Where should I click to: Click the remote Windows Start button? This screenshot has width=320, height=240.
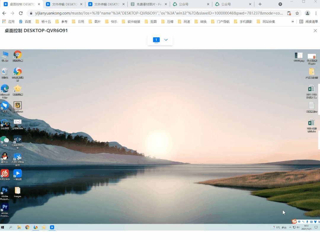click(3, 228)
